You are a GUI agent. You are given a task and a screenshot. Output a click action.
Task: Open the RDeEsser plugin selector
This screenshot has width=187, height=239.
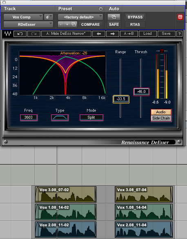(28, 25)
